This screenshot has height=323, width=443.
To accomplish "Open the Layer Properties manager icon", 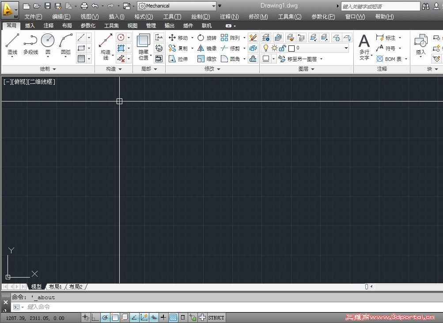I will [x=265, y=37].
